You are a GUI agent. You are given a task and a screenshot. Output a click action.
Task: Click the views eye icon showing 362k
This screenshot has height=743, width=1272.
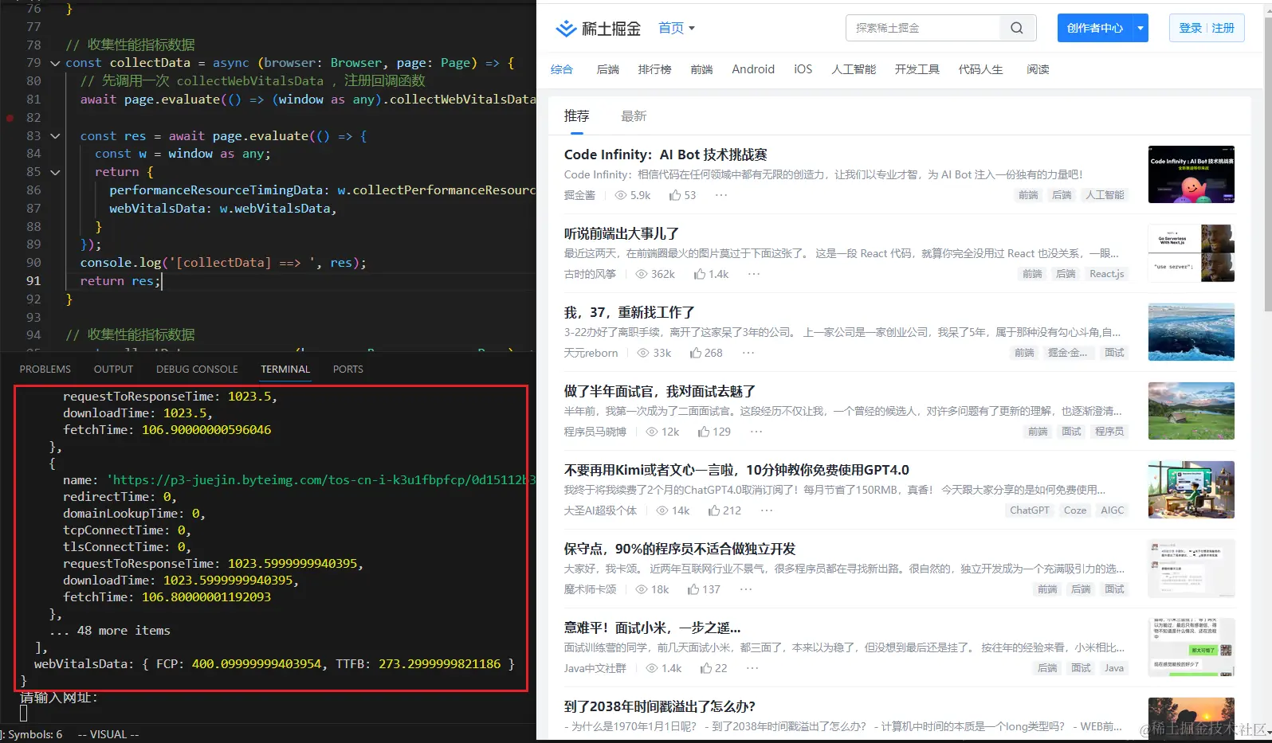[641, 274]
